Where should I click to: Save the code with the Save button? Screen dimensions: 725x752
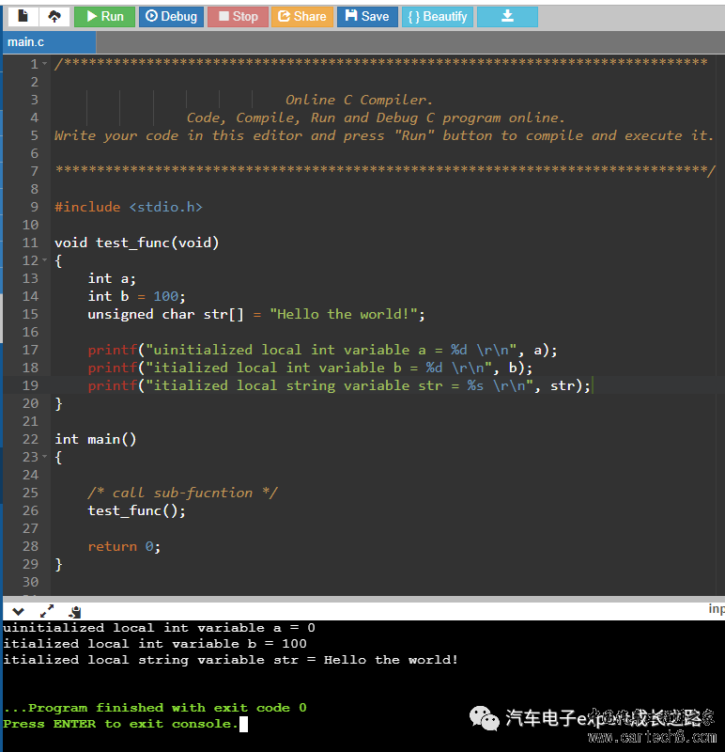pyautogui.click(x=367, y=16)
